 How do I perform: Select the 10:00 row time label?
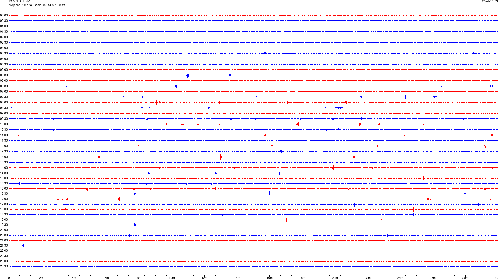pyautogui.click(x=4, y=124)
